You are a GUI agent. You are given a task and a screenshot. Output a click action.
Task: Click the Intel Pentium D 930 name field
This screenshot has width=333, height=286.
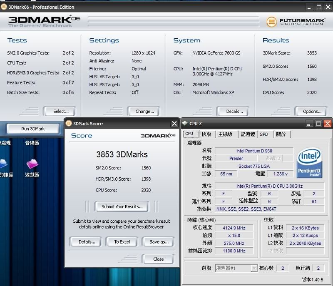tap(254, 151)
